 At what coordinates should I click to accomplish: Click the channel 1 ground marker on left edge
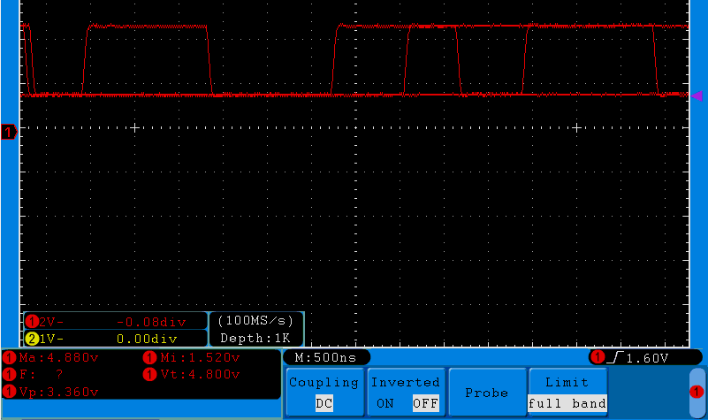click(9, 133)
